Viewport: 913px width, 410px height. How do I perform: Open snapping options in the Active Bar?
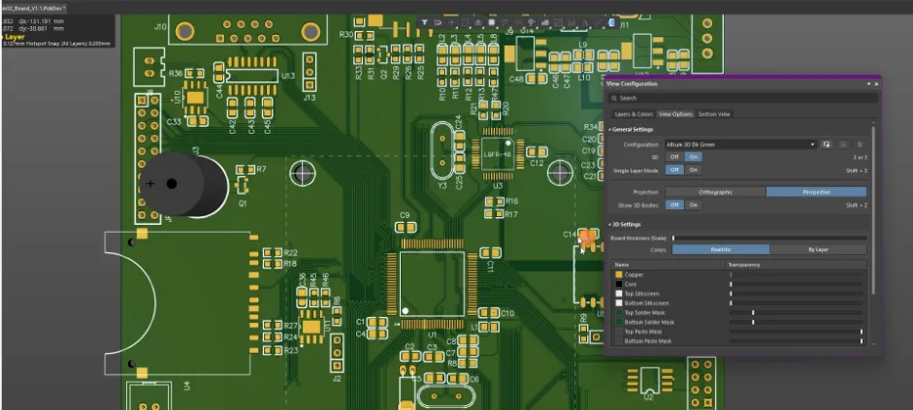(x=438, y=22)
